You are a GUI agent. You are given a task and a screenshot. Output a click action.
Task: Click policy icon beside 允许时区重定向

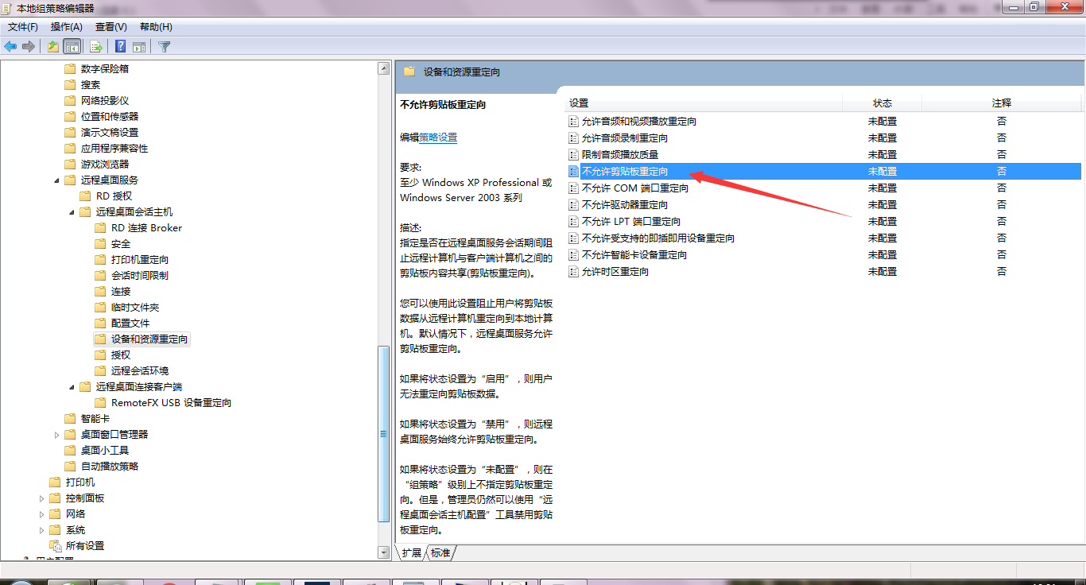click(x=573, y=272)
